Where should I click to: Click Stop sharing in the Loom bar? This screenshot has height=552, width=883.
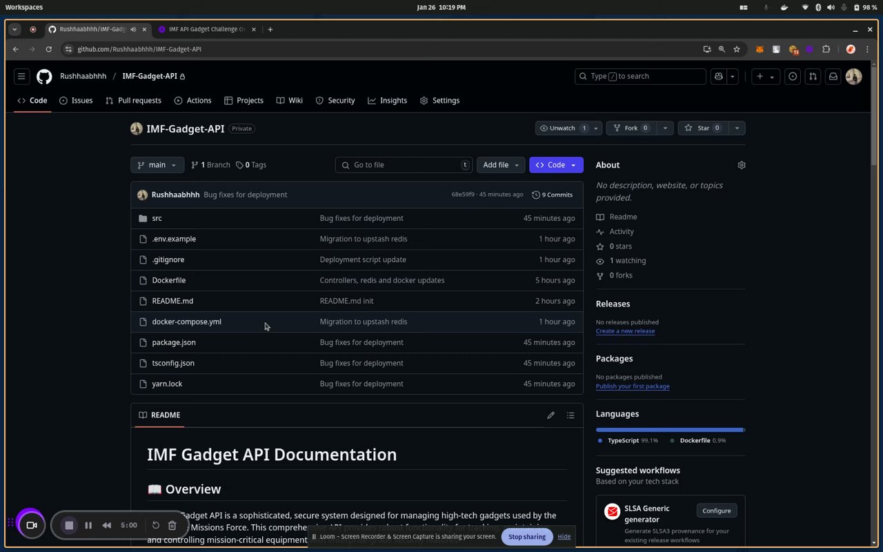click(527, 537)
